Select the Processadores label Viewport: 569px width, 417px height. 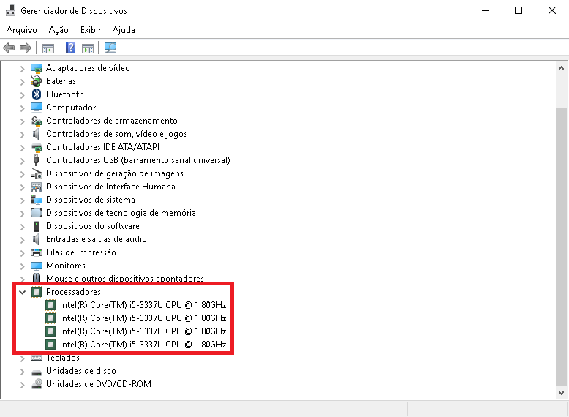pos(73,292)
